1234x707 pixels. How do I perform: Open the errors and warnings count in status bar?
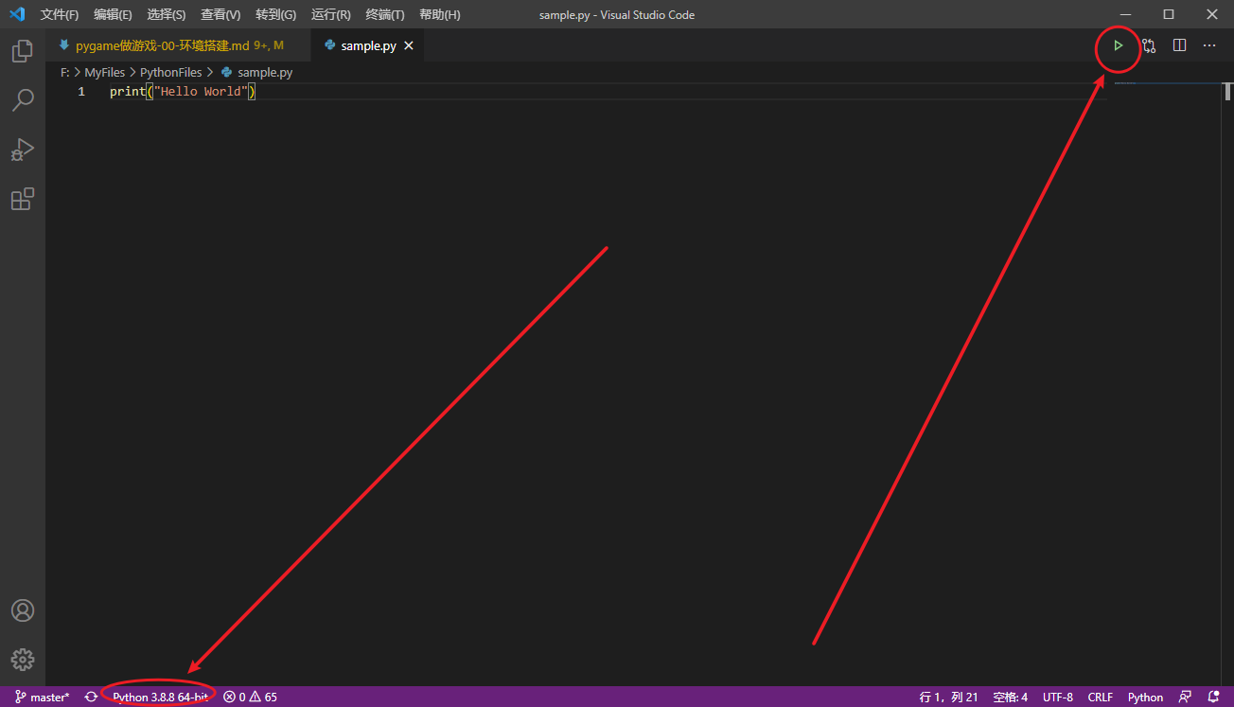(x=251, y=697)
